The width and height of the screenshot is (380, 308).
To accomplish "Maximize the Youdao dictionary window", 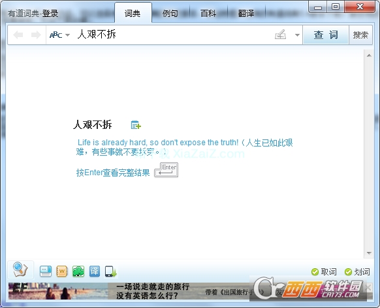I will (x=336, y=7).
